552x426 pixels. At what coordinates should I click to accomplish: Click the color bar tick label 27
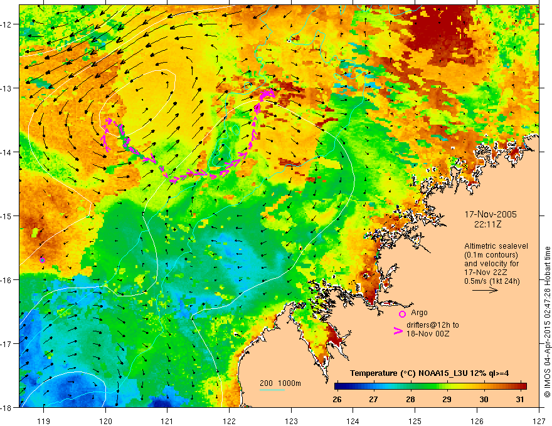373,399
